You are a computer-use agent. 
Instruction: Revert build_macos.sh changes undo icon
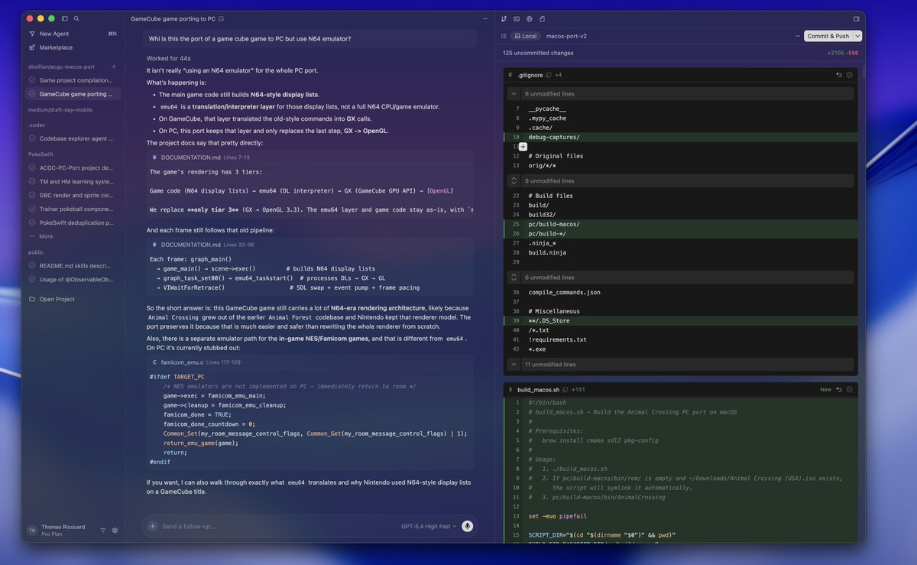pyautogui.click(x=838, y=389)
